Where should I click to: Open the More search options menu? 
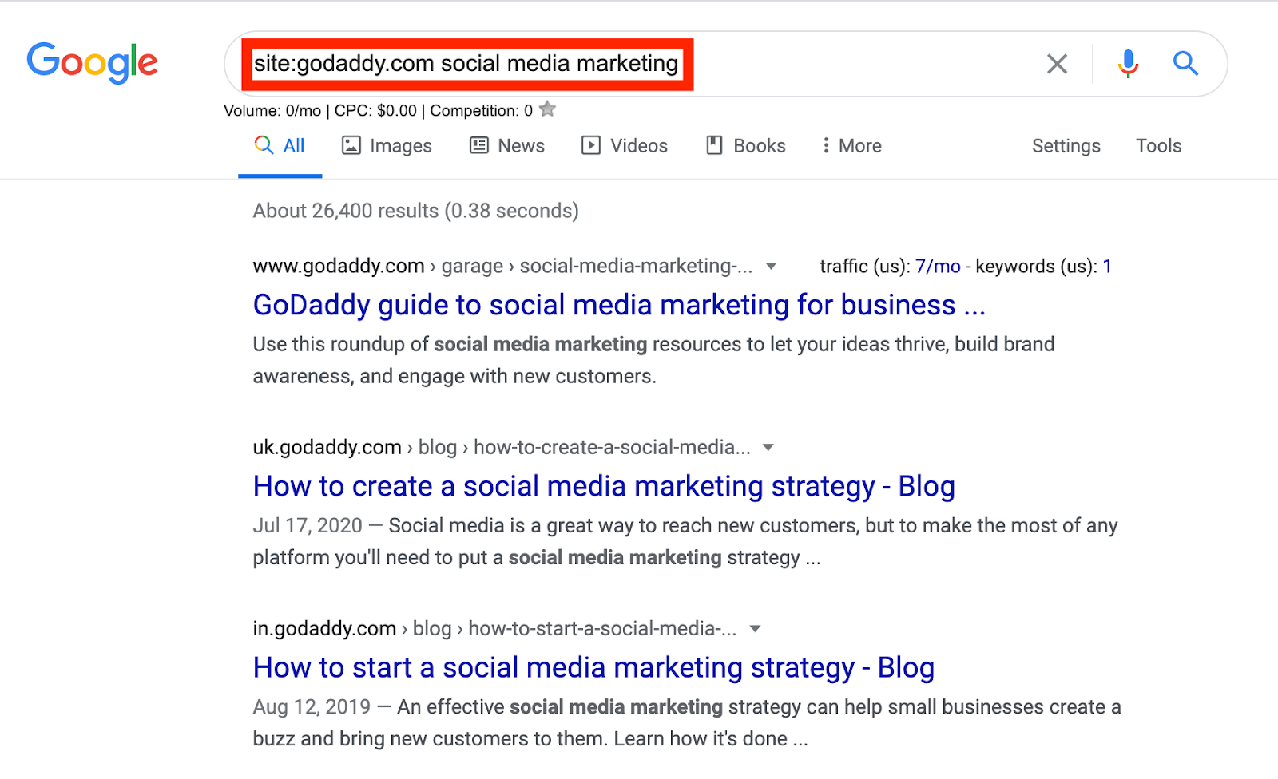click(x=850, y=145)
